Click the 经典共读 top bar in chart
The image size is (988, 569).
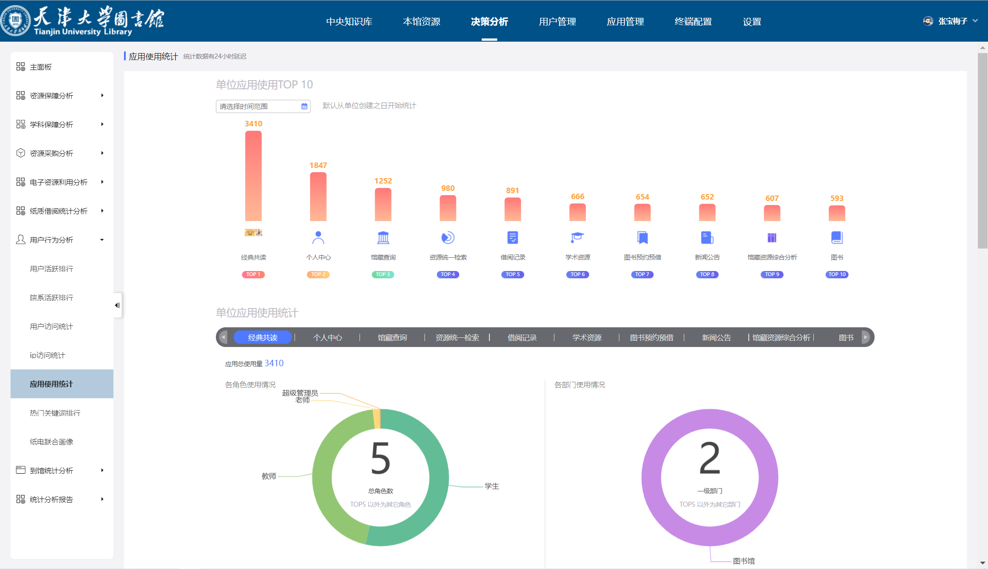pyautogui.click(x=253, y=176)
